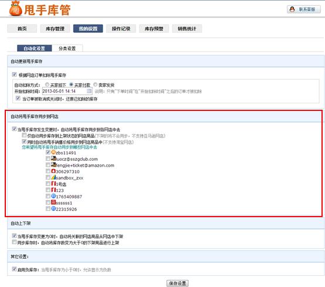The height and width of the screenshot is (287, 325).
Task: Open the 库存预警 tab
Action: tap(154, 29)
